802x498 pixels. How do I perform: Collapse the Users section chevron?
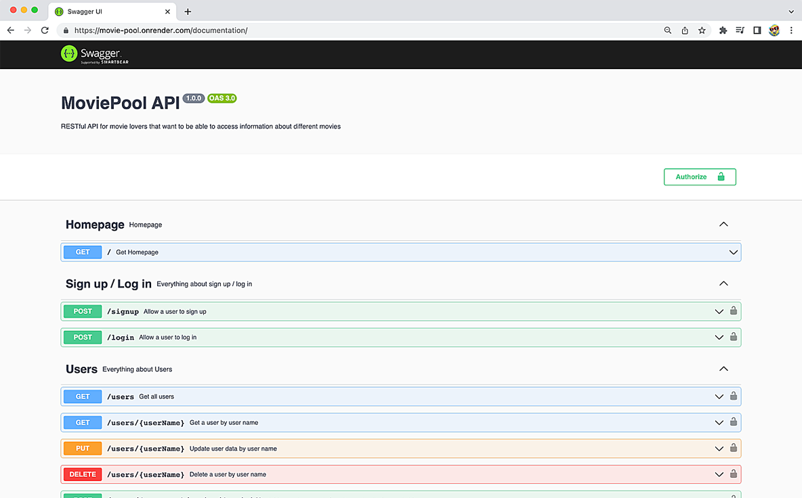(x=723, y=369)
